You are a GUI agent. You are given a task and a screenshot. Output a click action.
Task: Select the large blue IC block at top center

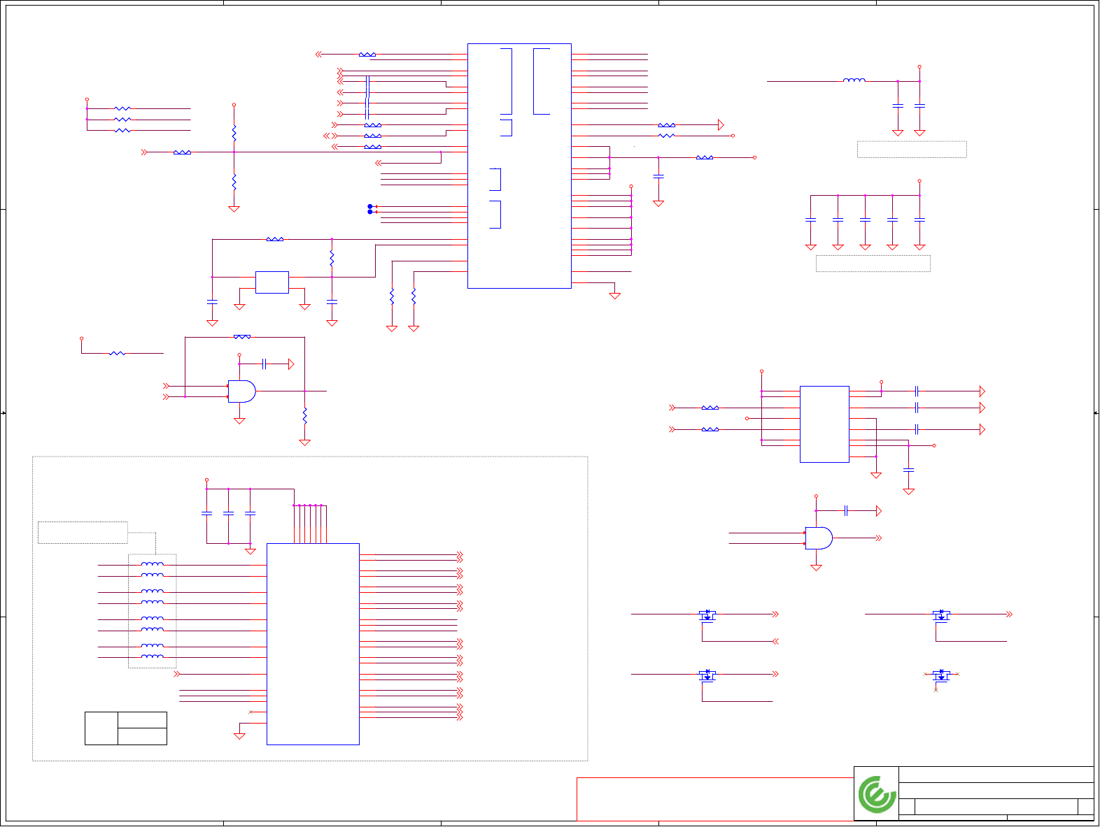pos(519,166)
